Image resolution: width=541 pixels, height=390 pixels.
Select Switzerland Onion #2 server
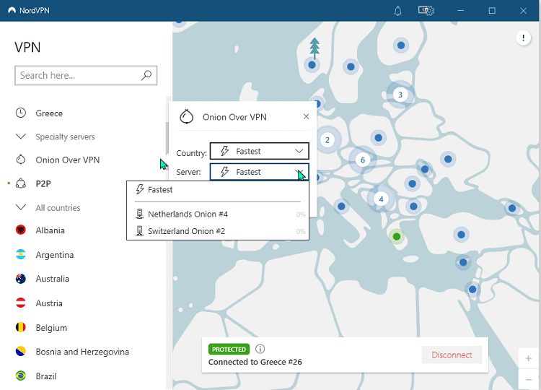[218, 231]
